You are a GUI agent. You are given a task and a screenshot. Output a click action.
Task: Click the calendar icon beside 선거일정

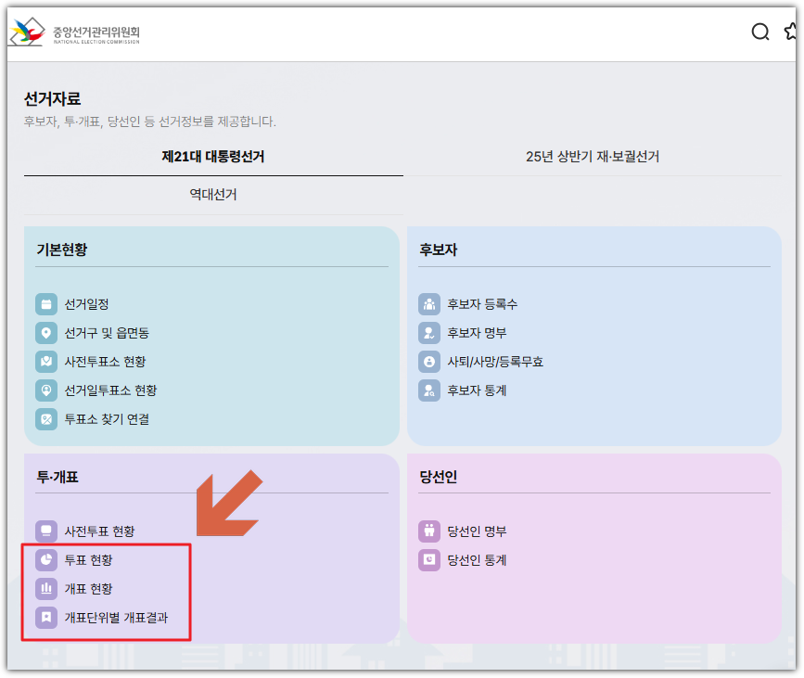pos(46,304)
